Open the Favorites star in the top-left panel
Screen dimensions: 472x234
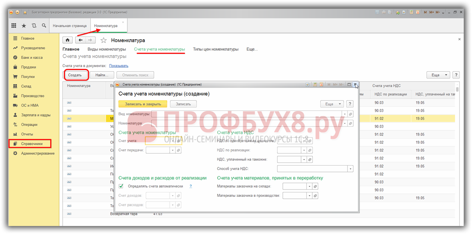click(24, 26)
